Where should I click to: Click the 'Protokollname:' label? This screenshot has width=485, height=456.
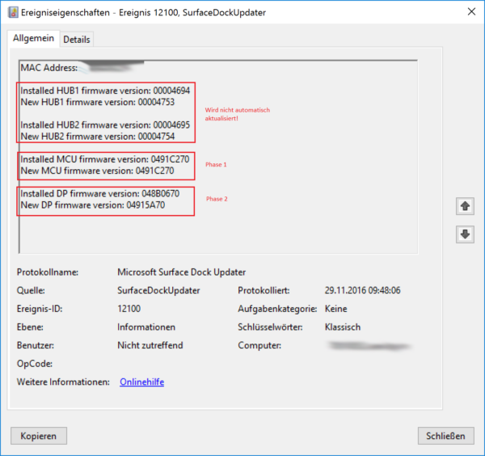[48, 272]
